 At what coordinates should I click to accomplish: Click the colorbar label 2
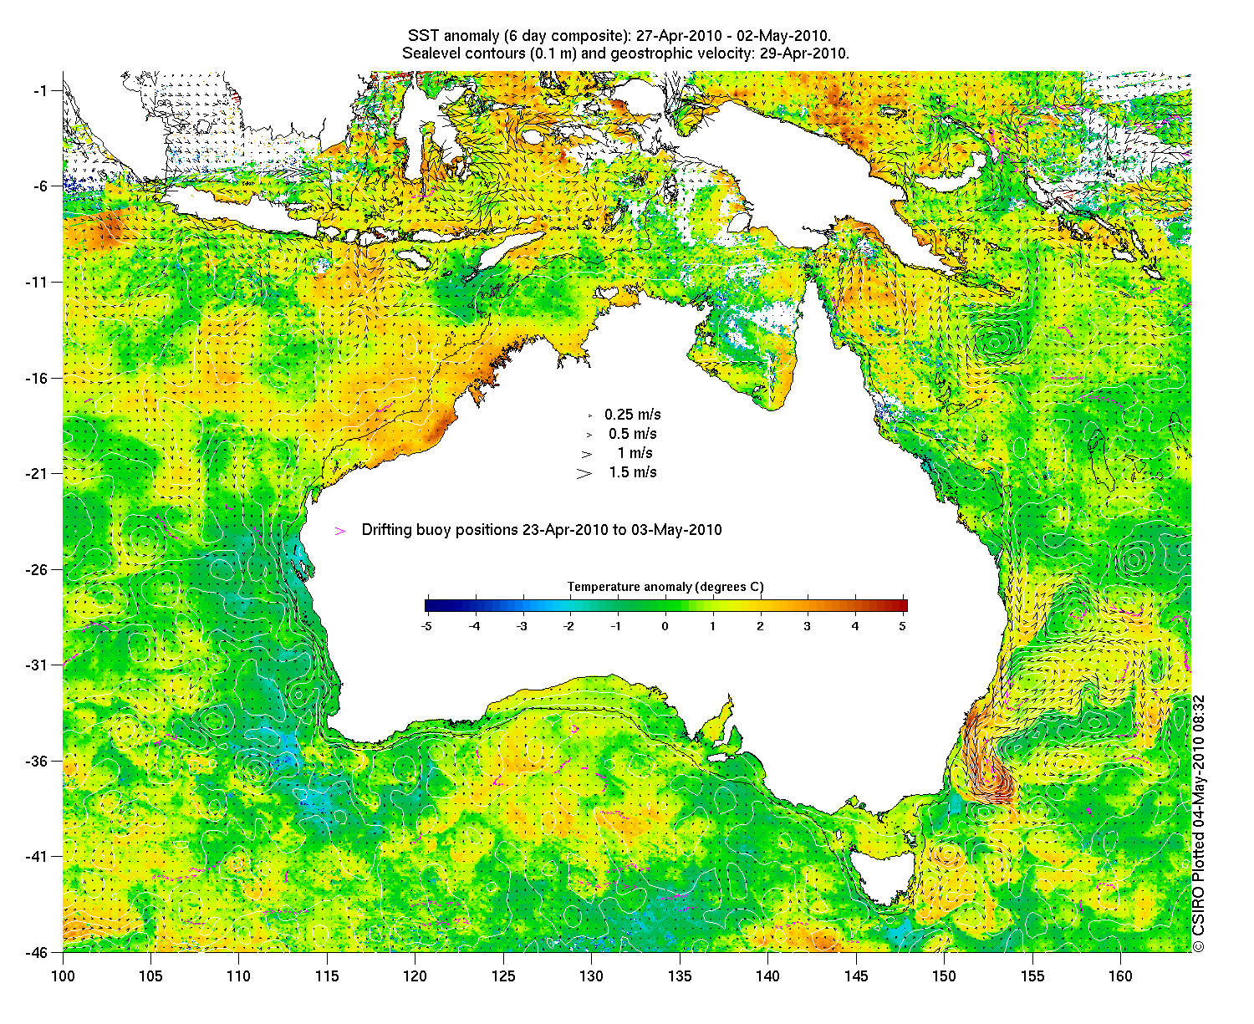pos(761,626)
